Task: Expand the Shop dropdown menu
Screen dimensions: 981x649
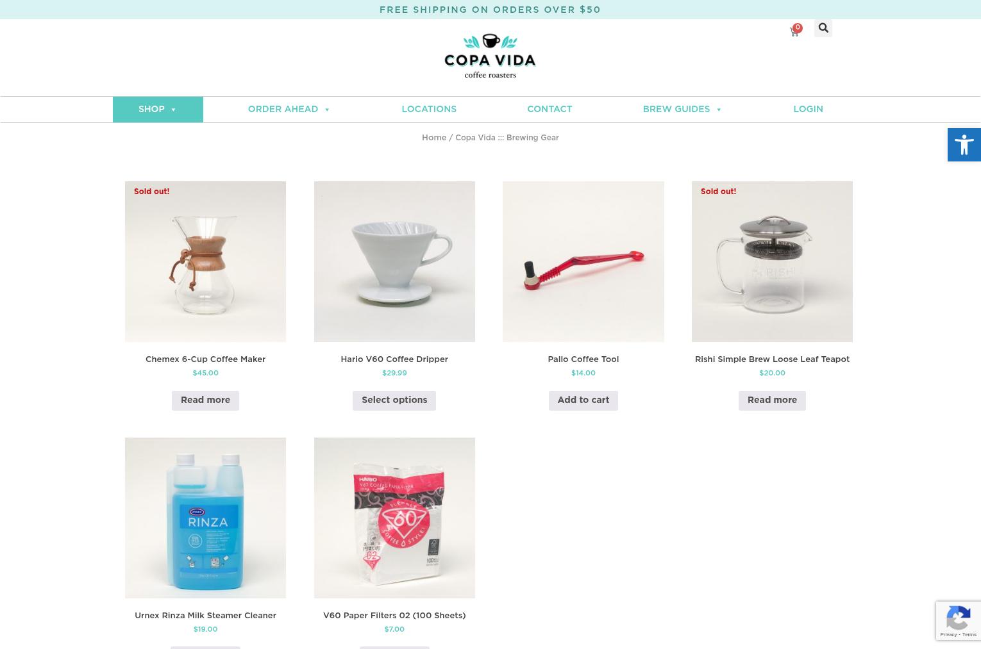Action: (x=158, y=110)
